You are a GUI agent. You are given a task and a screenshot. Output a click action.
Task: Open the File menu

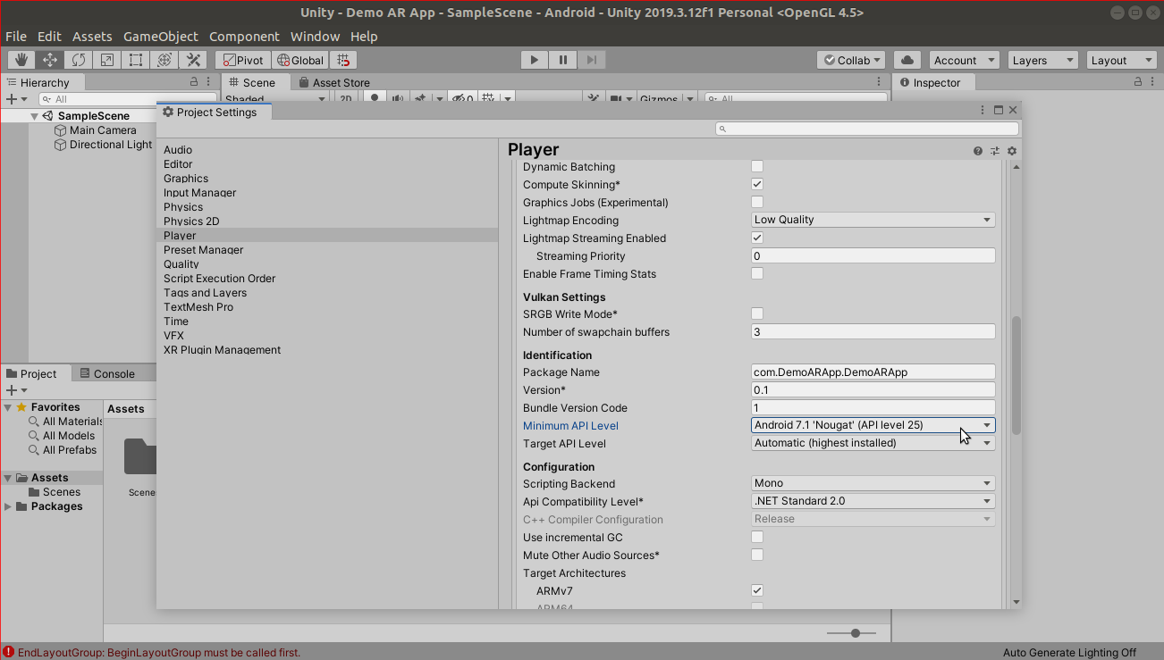pyautogui.click(x=16, y=37)
